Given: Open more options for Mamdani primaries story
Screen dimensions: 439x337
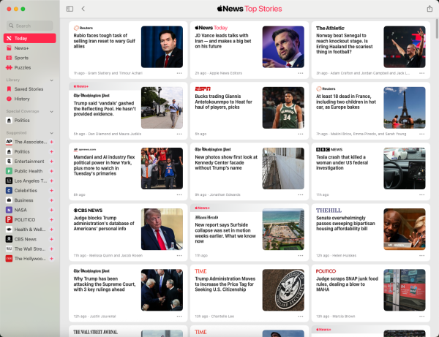Looking at the screenshot, I should click(x=179, y=194).
